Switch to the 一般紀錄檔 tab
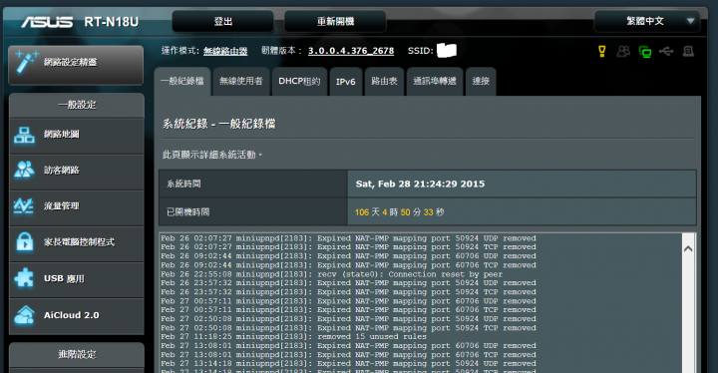 pos(182,82)
